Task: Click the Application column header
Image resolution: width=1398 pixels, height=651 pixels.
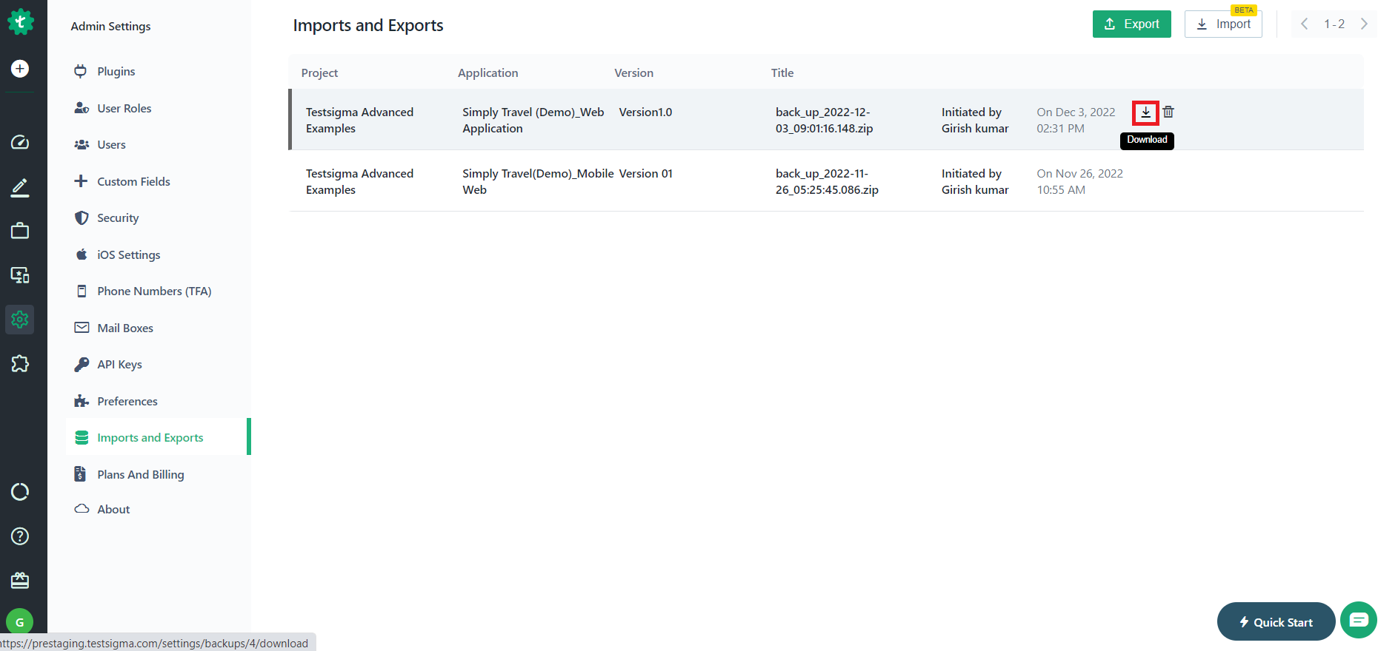Action: pos(487,72)
